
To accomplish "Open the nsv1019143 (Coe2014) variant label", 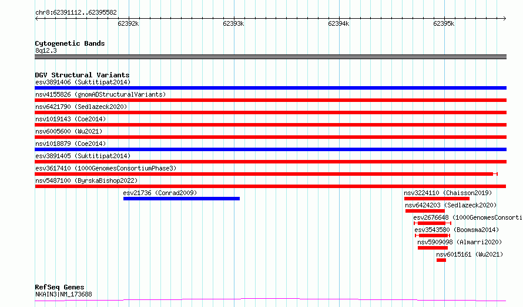I will pyautogui.click(x=71, y=119).
